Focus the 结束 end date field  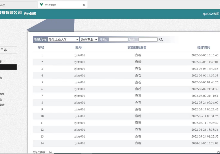[148, 39]
